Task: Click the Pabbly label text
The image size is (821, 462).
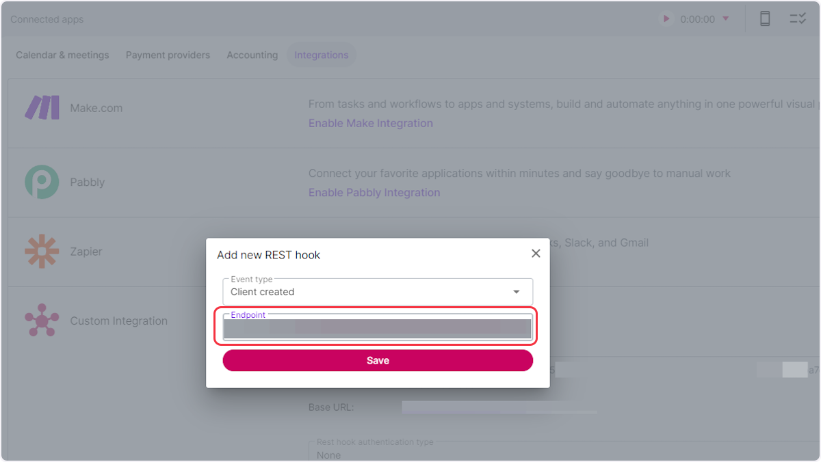Action: click(x=88, y=182)
